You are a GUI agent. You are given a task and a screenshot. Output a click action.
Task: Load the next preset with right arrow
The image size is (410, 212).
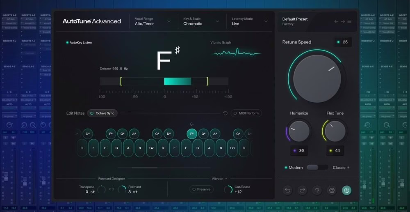(x=343, y=21)
